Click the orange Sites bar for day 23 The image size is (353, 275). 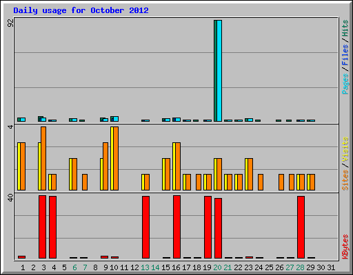coord(250,174)
